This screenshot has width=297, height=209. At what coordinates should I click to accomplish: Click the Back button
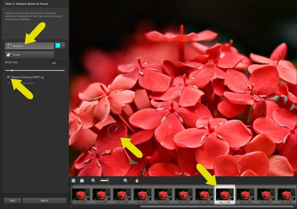pyautogui.click(x=12, y=201)
